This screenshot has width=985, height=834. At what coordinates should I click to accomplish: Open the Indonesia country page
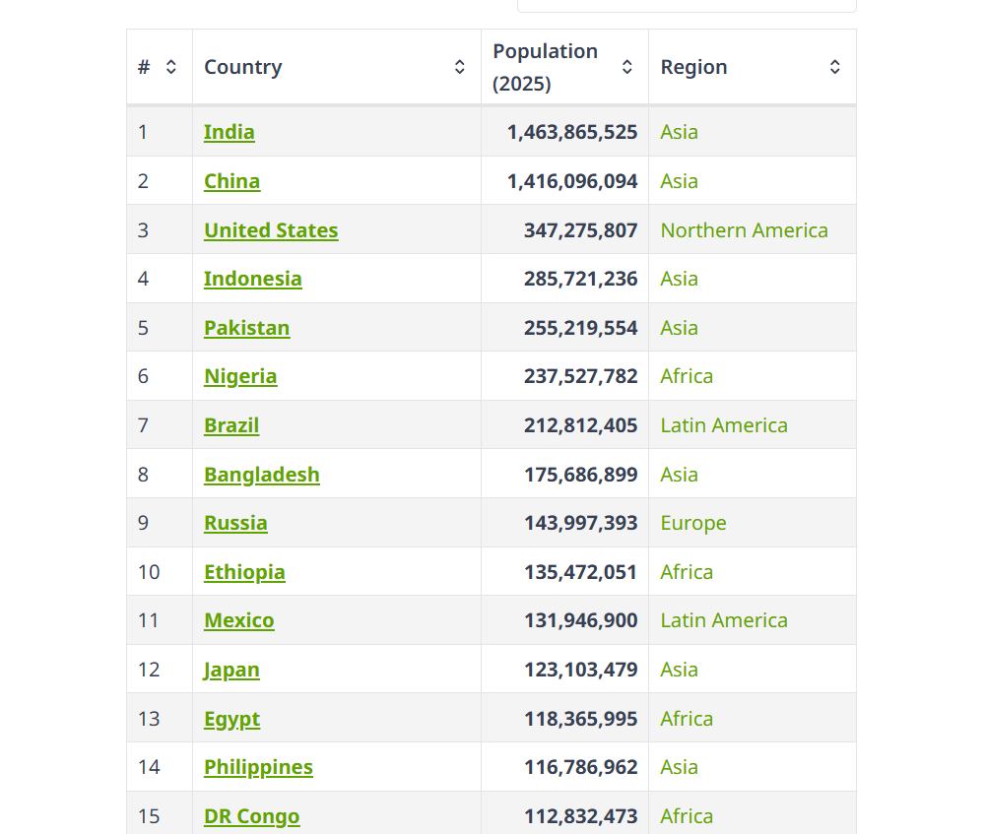(x=253, y=278)
